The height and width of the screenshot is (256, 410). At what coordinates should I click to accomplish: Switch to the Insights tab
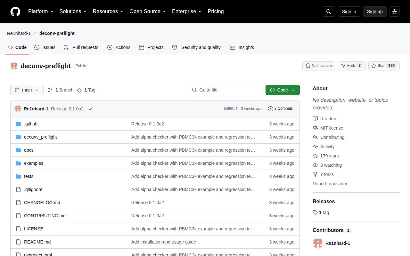[242, 47]
